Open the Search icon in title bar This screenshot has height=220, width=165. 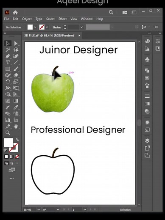coord(111,12)
